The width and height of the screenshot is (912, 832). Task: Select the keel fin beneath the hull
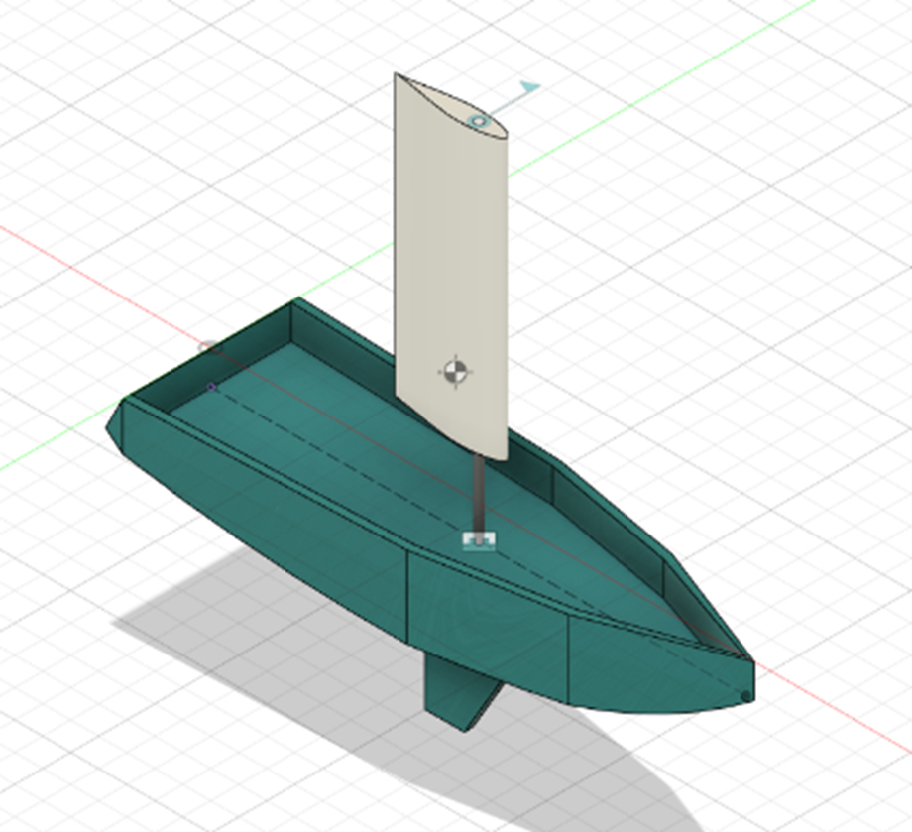[x=456, y=694]
